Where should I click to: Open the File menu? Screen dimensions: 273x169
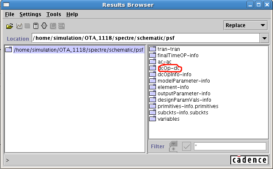[x=10, y=14]
